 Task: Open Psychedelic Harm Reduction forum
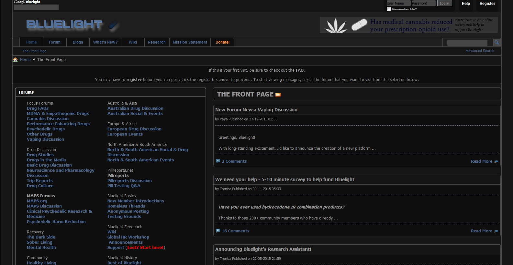tap(56, 222)
